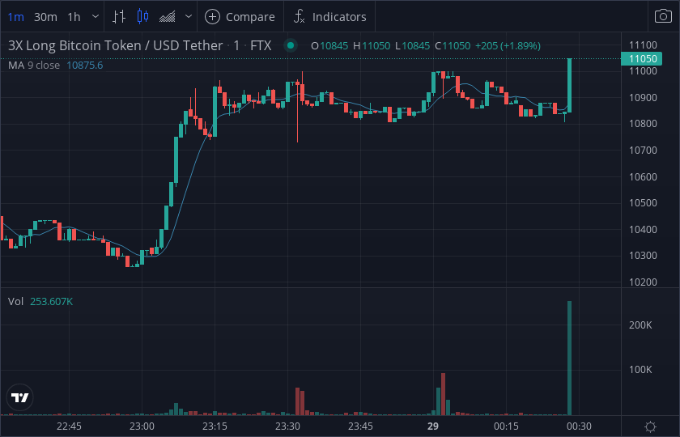
Task: Select the Candles chart style
Action: [x=142, y=17]
